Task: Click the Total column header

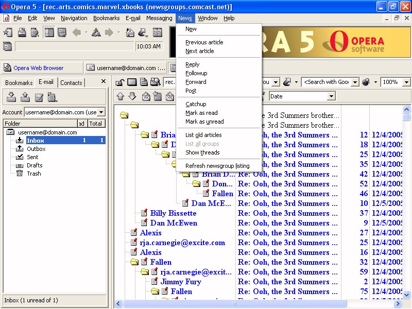Action: 95,124
